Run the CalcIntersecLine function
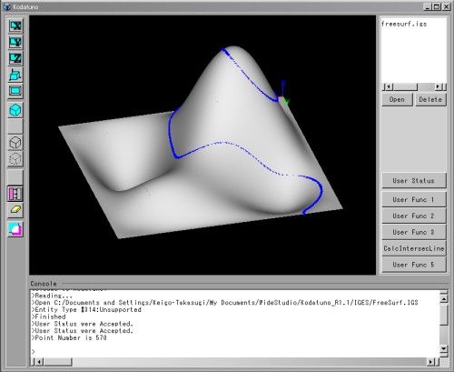Screen dimensions: 454x372 click(414, 248)
